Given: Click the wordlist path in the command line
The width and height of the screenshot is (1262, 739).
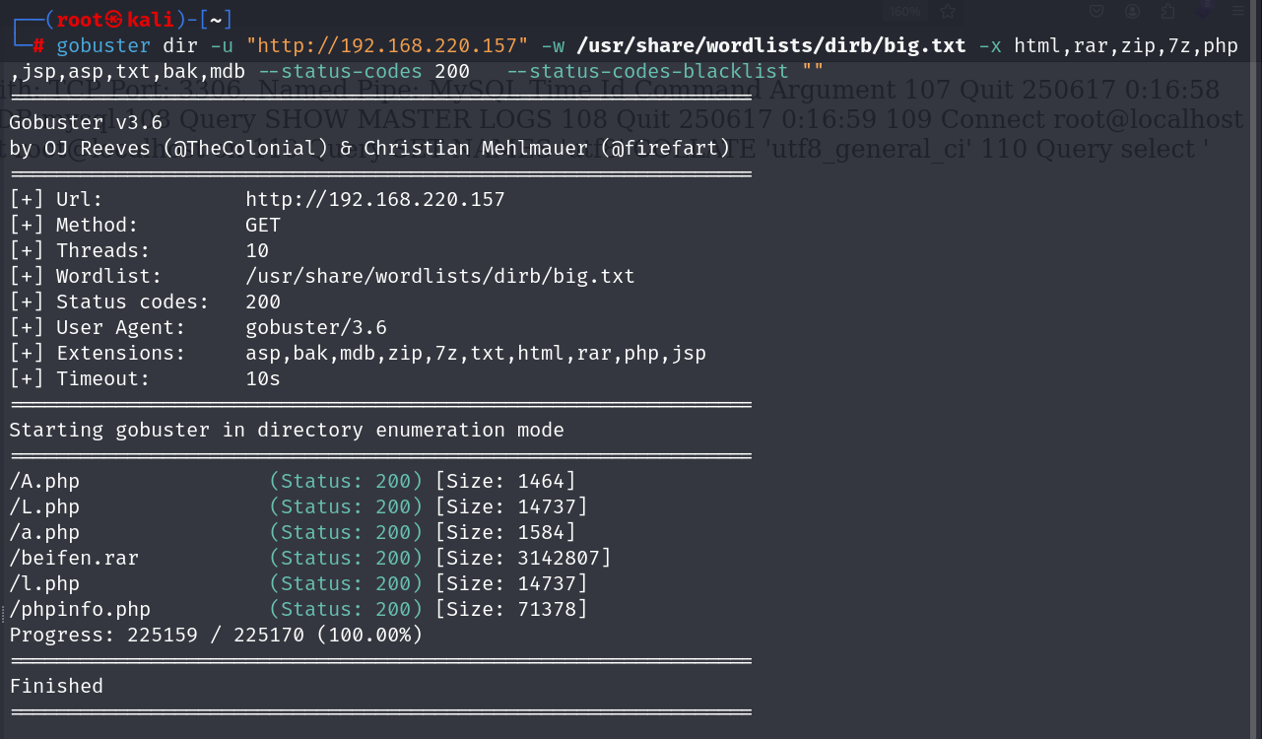Looking at the screenshot, I should click(764, 46).
